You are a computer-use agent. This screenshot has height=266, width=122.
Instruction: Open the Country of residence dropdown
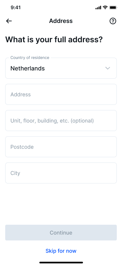pos(61,68)
